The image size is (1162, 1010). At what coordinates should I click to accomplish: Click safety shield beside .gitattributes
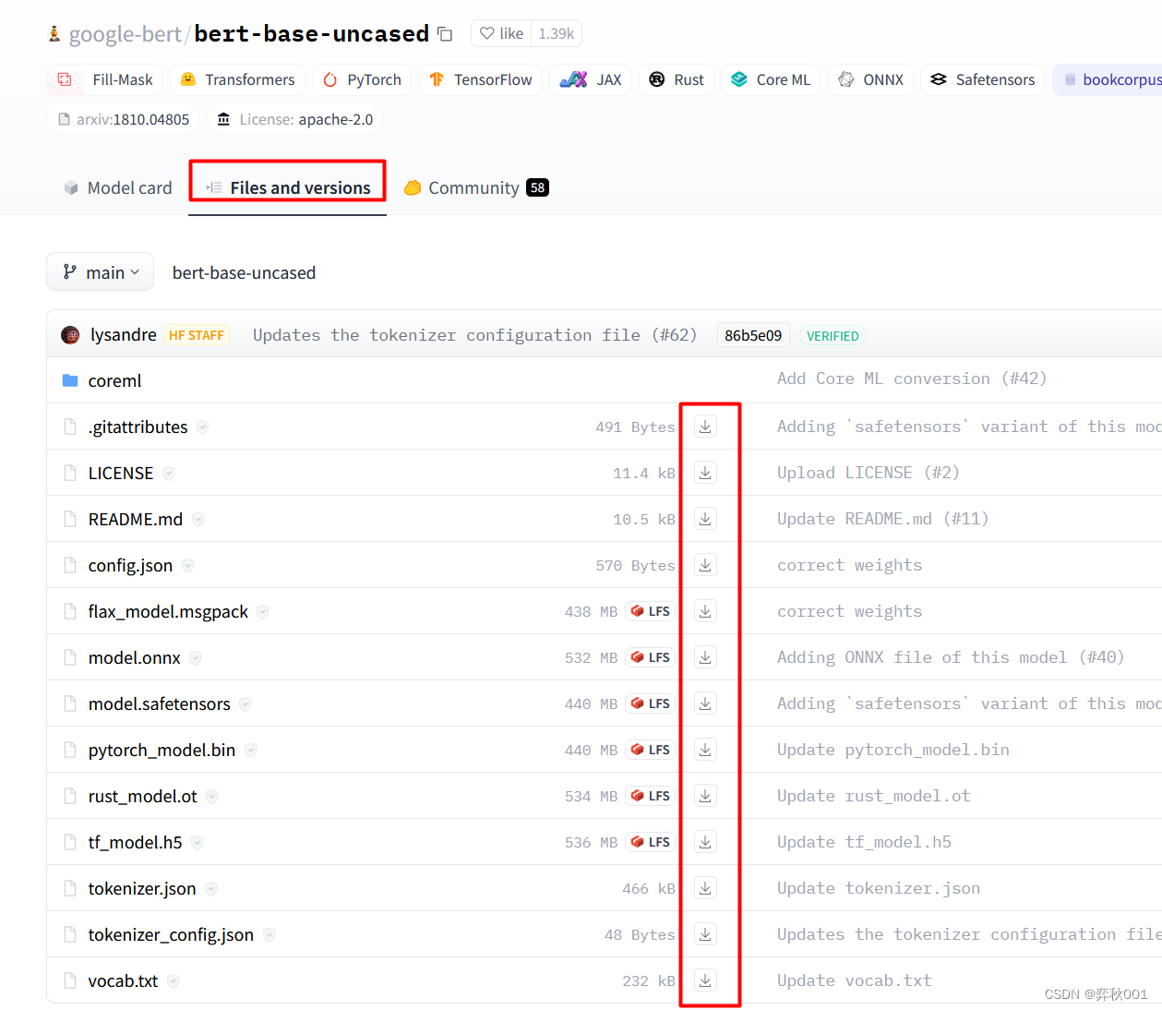203,427
